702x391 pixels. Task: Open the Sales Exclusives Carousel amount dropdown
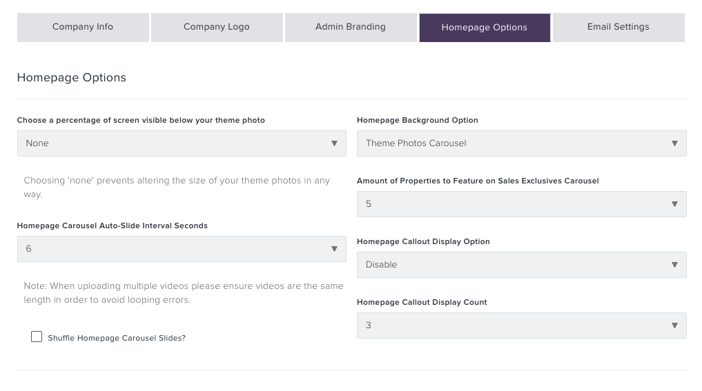pos(522,204)
